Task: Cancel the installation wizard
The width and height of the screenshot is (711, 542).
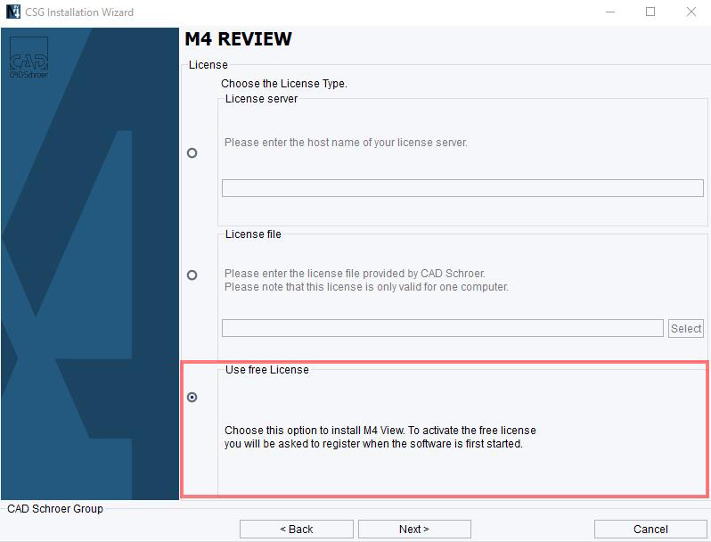Action: (650, 529)
